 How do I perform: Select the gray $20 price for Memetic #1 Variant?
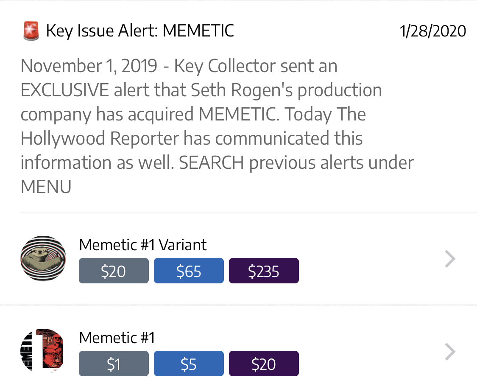[114, 271]
